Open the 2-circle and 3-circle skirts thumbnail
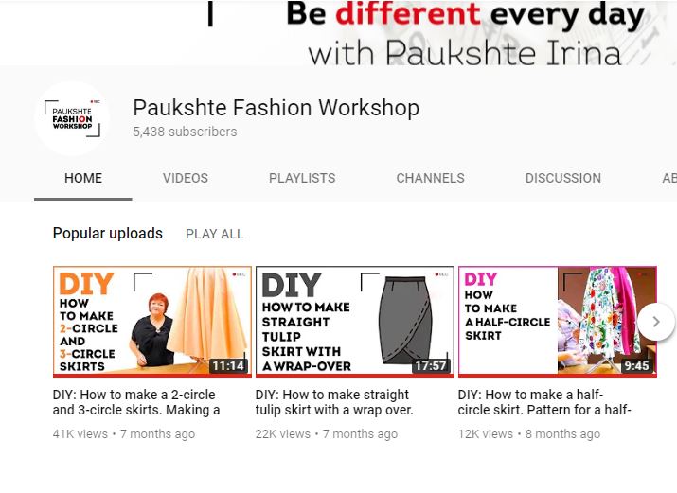The image size is (677, 493). pyautogui.click(x=151, y=322)
